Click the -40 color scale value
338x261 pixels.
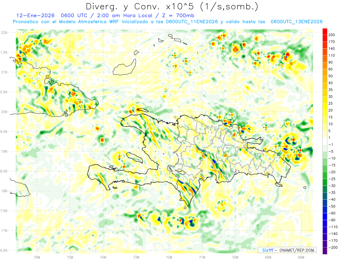click(332, 199)
